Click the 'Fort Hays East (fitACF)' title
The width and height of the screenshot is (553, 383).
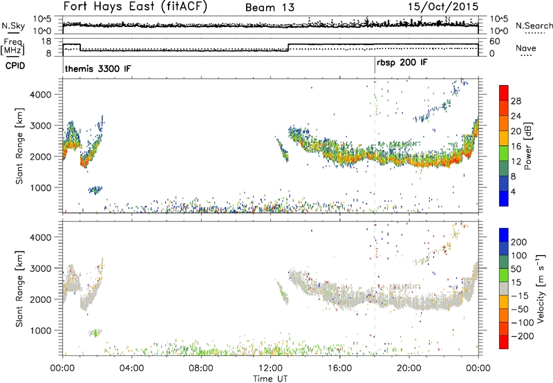point(135,6)
